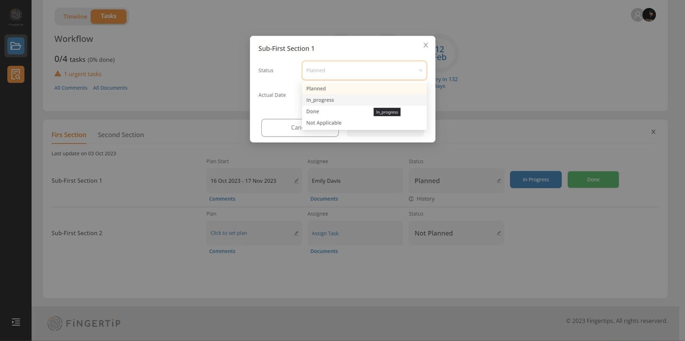Click the Sub-First Section 2 row title

tap(77, 233)
